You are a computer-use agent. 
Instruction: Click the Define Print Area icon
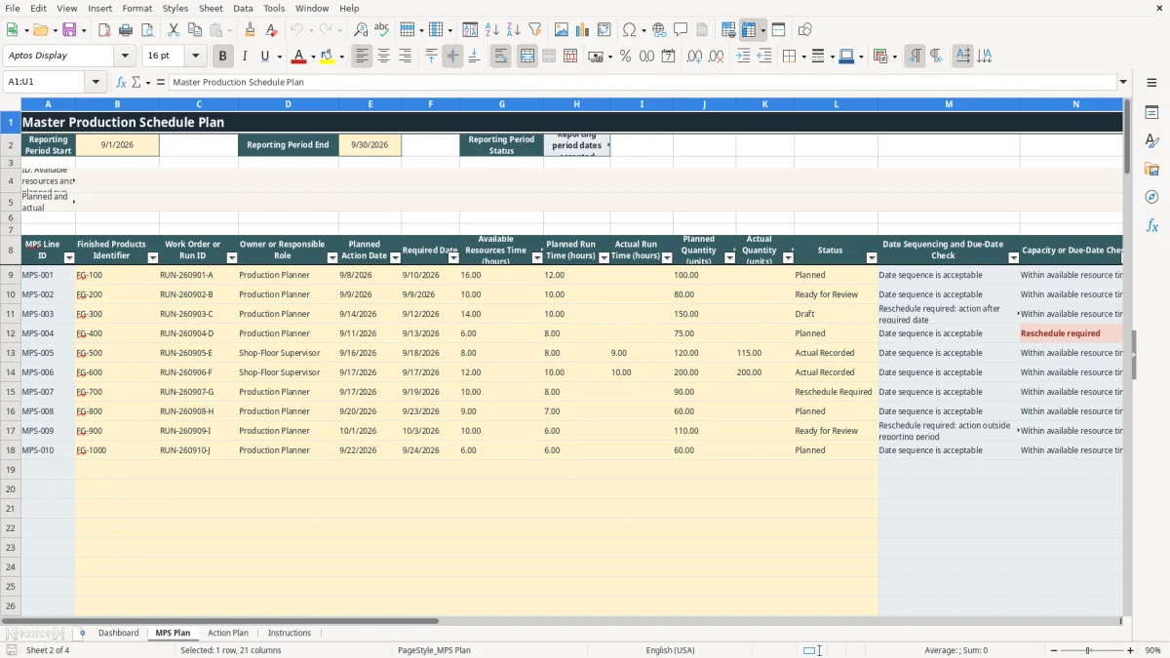click(728, 30)
